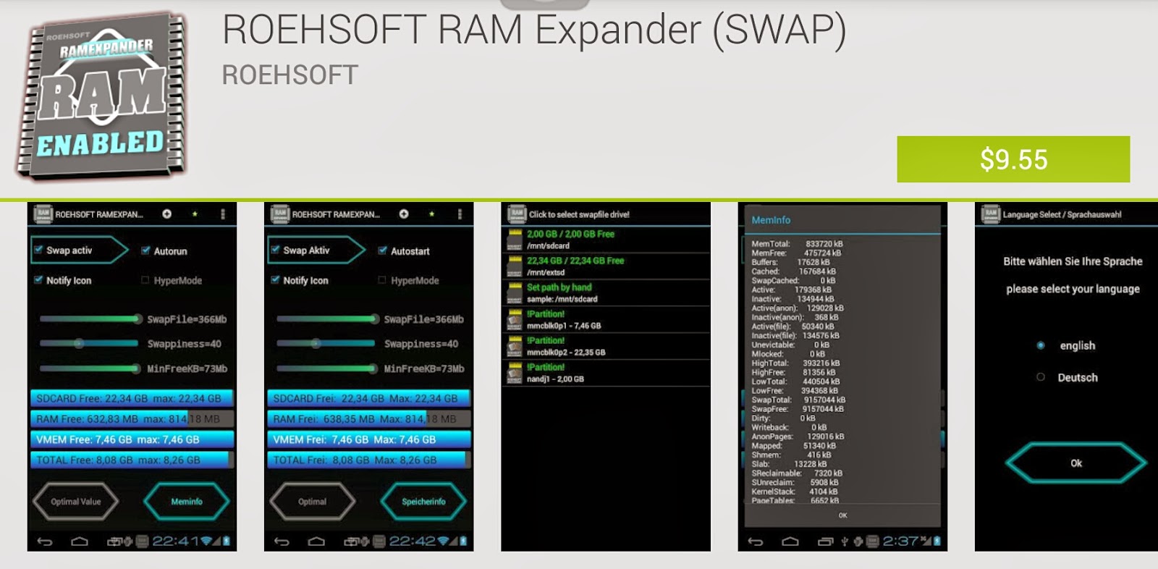The width and height of the screenshot is (1158, 569).
Task: Tap the back arrow in the MemInfo screenshot
Action: pyautogui.click(x=756, y=541)
